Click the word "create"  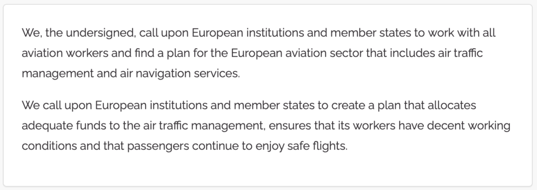tap(348, 105)
